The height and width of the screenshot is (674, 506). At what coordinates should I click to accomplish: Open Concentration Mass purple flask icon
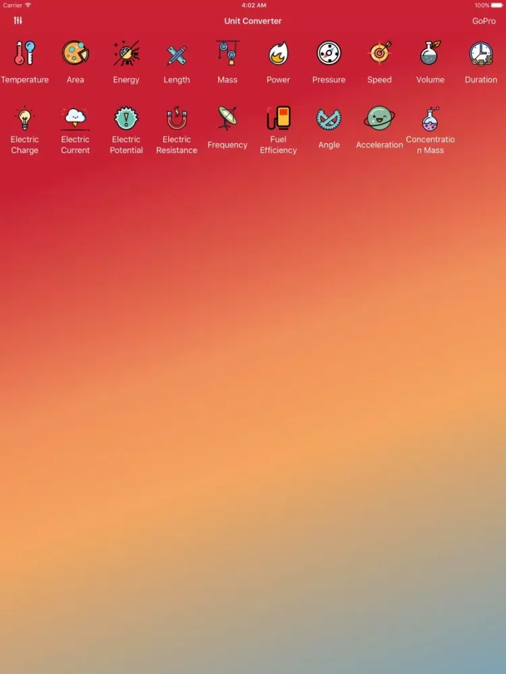pos(430,119)
